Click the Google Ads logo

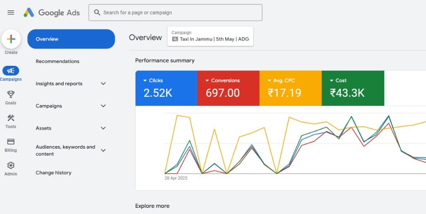(x=52, y=12)
